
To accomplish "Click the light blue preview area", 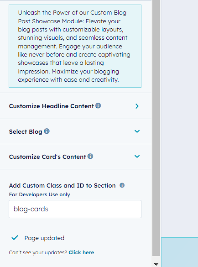I will [x=180, y=252].
